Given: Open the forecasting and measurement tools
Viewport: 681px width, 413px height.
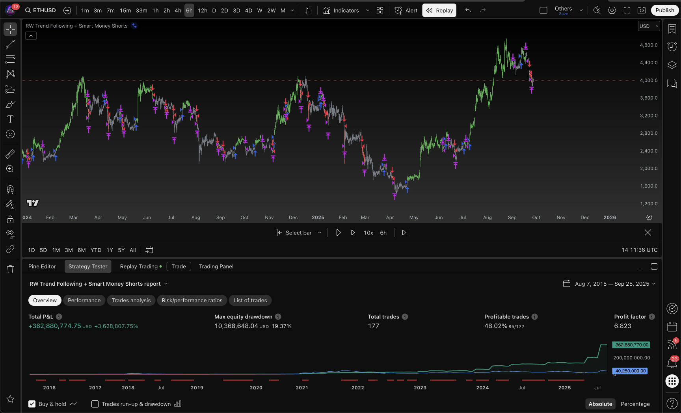Looking at the screenshot, I should tap(10, 89).
